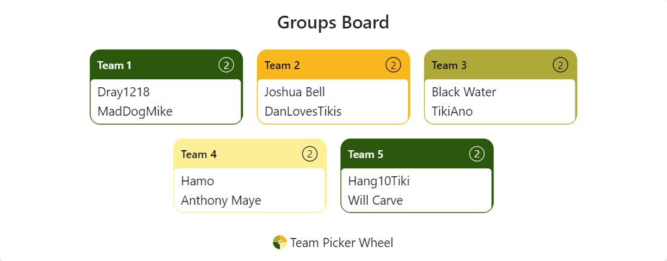This screenshot has width=667, height=261.
Task: Select member MadDogMike
Action: (135, 111)
